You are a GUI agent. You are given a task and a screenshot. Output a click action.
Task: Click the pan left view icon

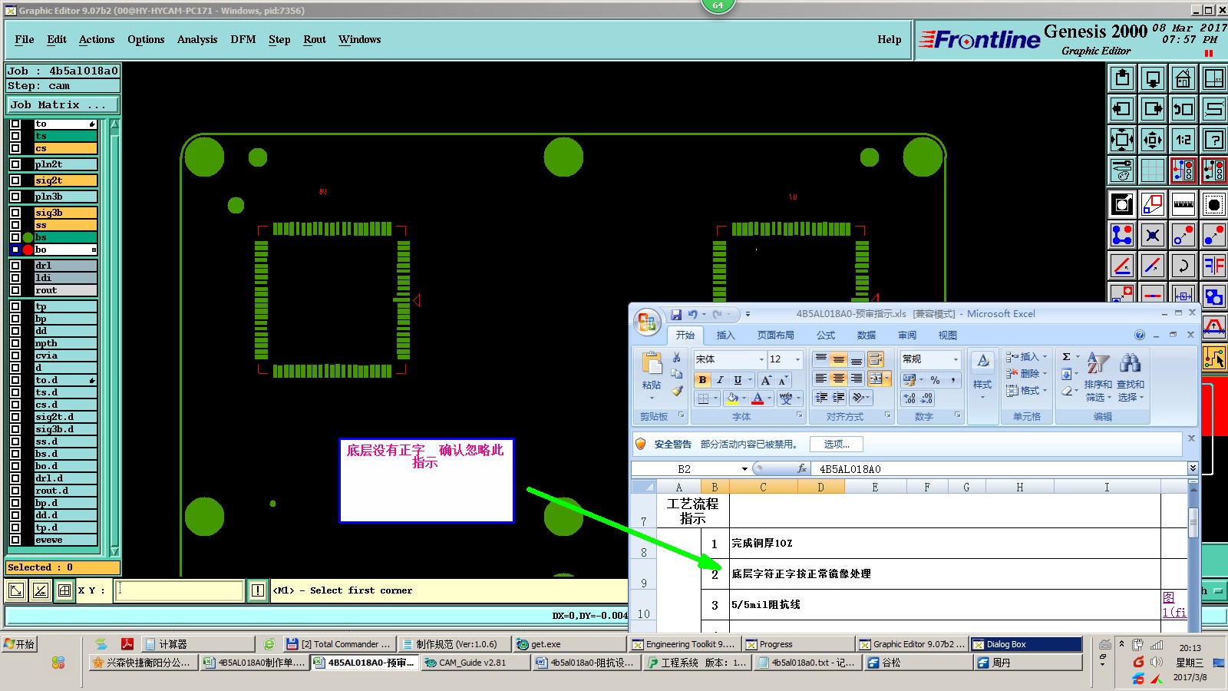tap(1122, 109)
